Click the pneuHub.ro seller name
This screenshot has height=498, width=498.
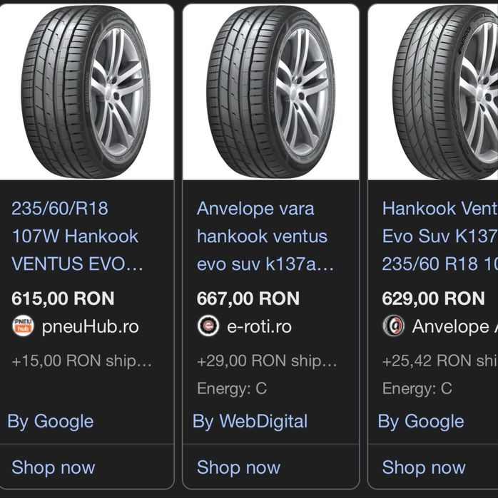click(90, 326)
